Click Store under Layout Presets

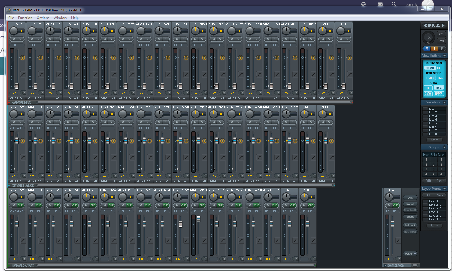coord(434,226)
